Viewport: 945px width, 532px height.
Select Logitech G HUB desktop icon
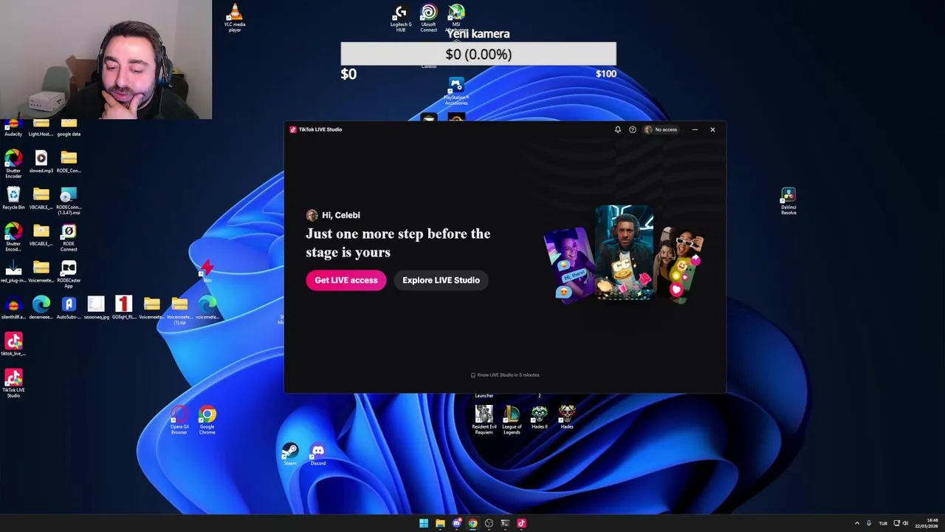[x=400, y=18]
